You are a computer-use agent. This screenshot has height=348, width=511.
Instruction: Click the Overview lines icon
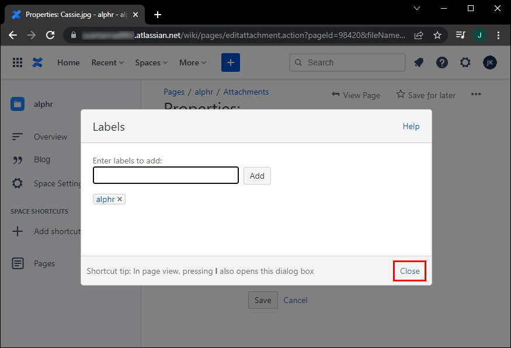click(18, 137)
